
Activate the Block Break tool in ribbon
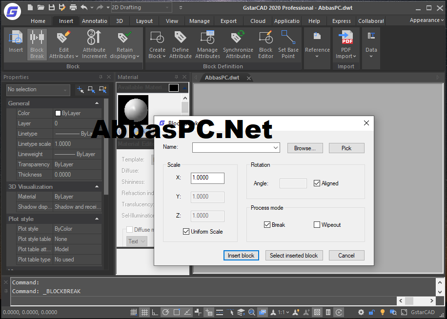(x=37, y=44)
